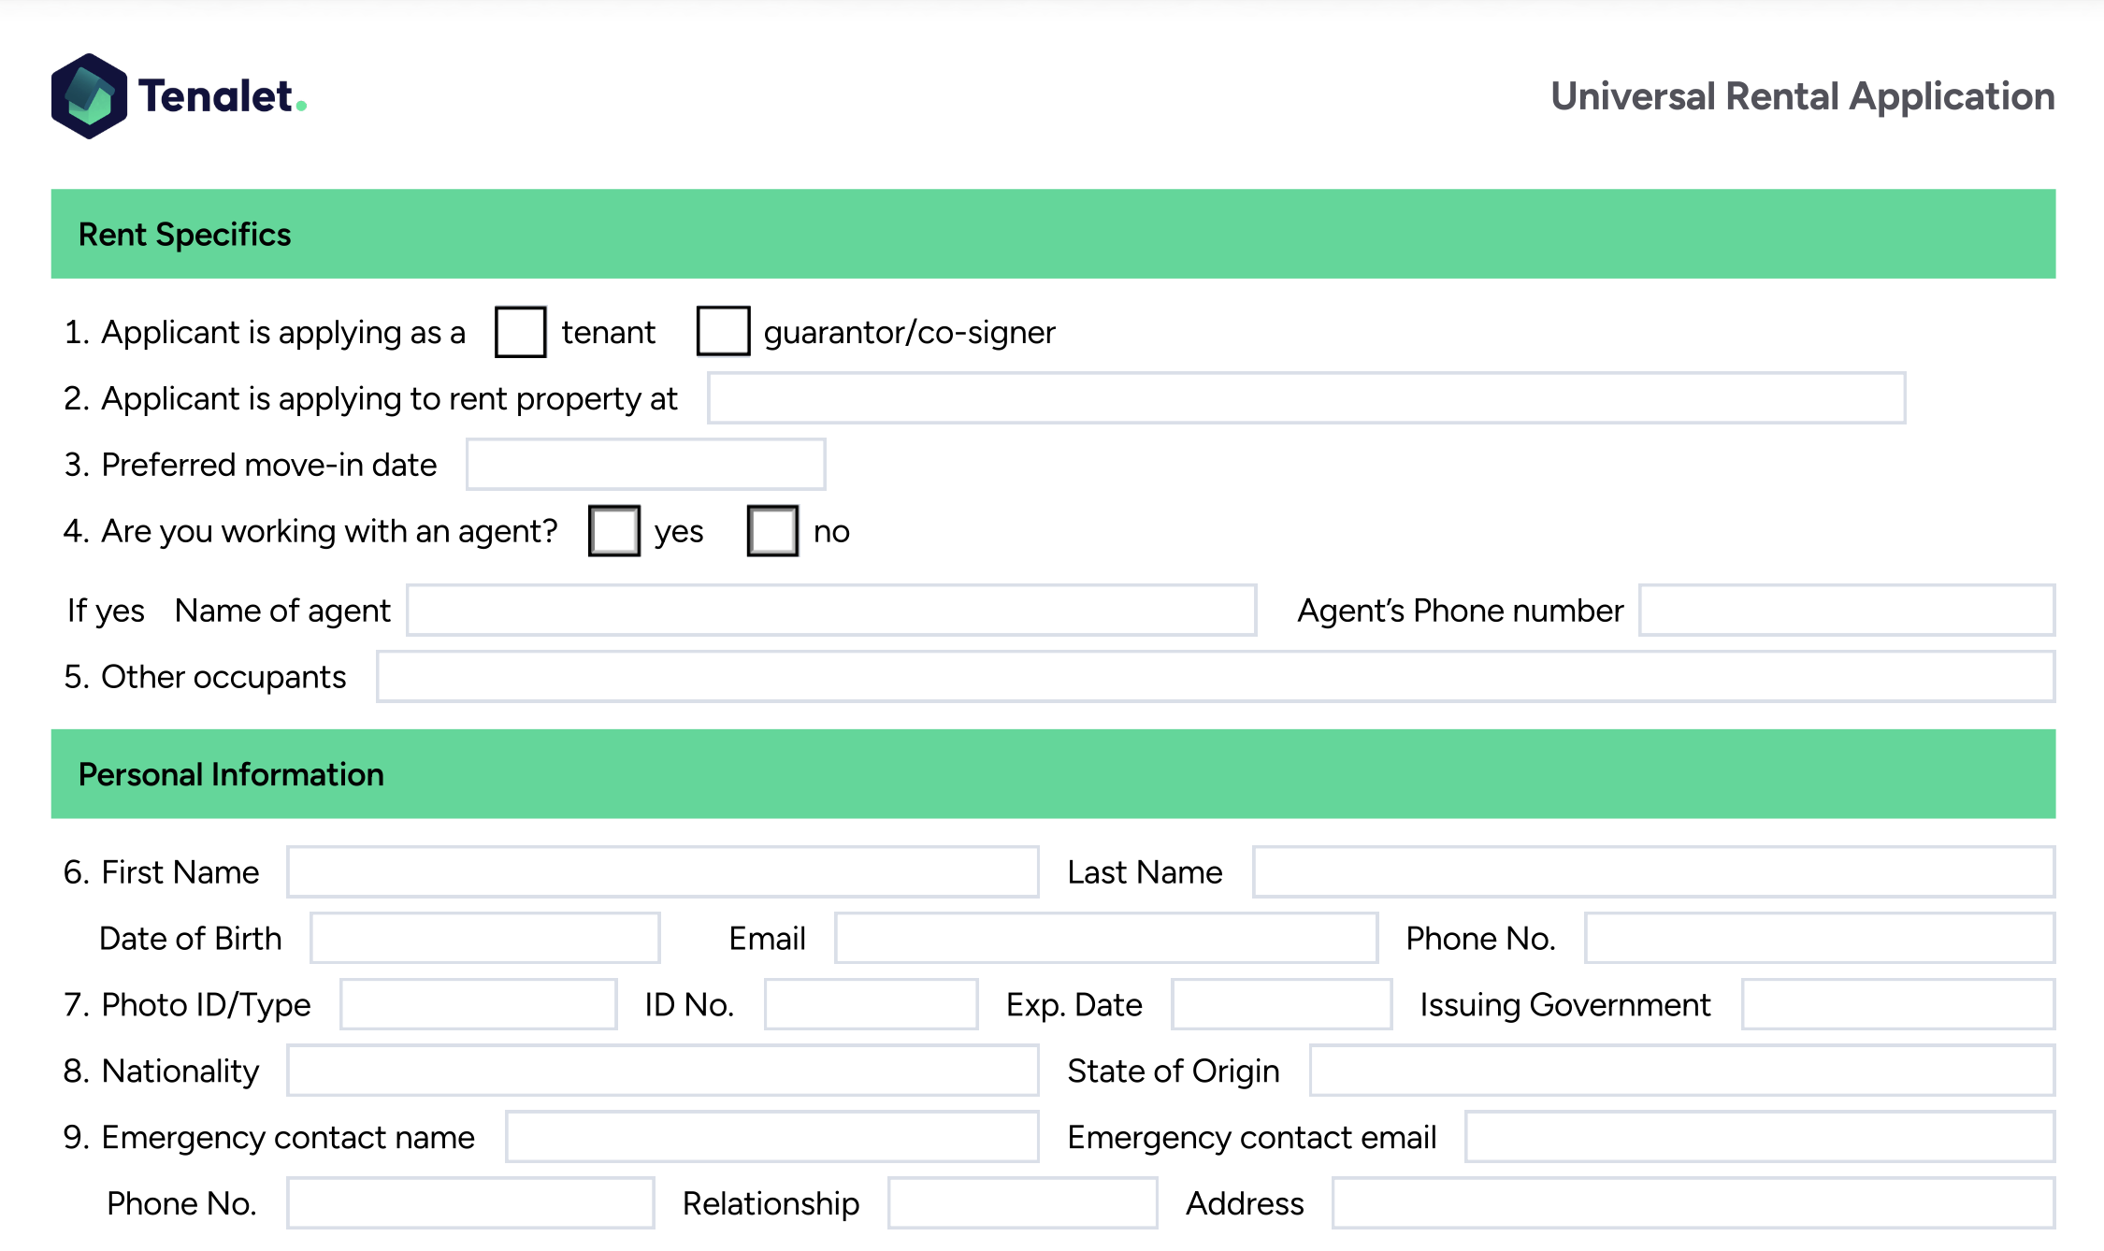The width and height of the screenshot is (2104, 1251).
Task: Click the Name of agent field
Action: 832,611
